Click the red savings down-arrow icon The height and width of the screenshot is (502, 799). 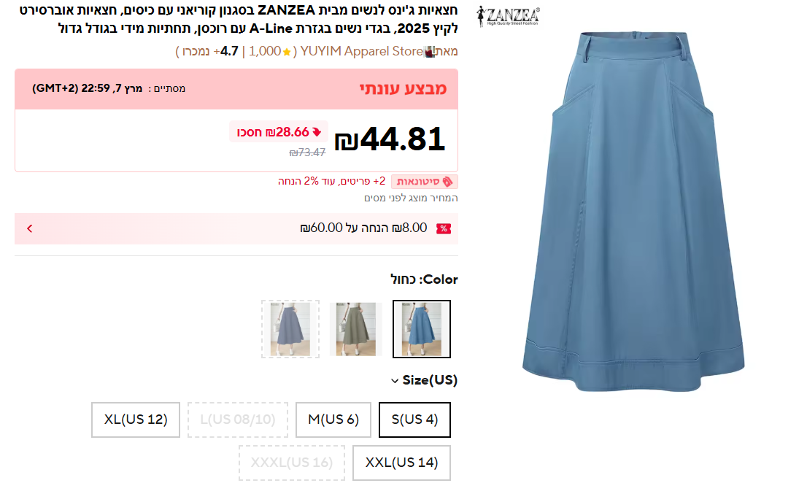pyautogui.click(x=317, y=133)
